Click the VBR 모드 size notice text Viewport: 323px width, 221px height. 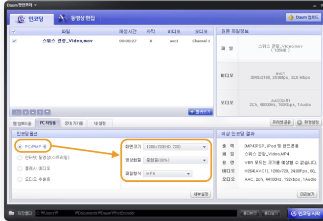(280, 163)
